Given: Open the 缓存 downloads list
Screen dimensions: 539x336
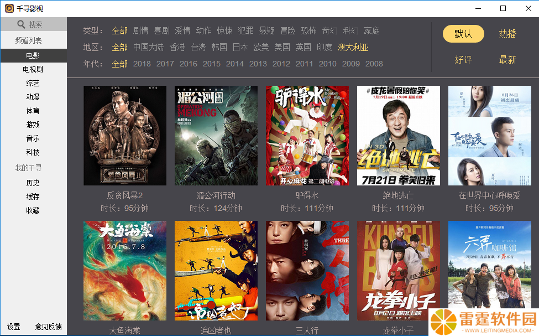Looking at the screenshot, I should coord(33,197).
